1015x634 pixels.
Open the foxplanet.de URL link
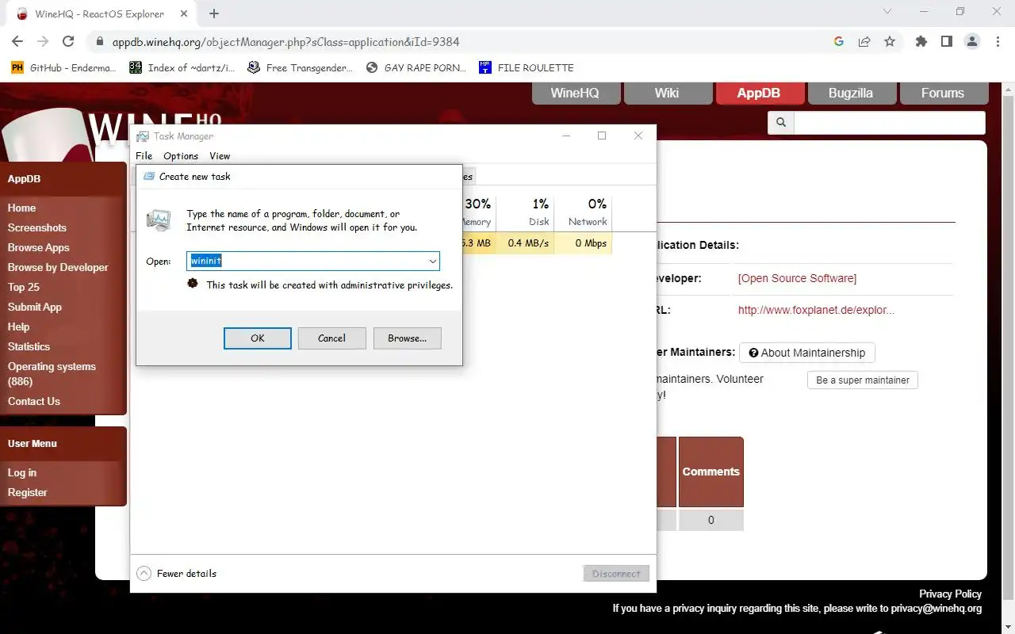[x=816, y=310]
